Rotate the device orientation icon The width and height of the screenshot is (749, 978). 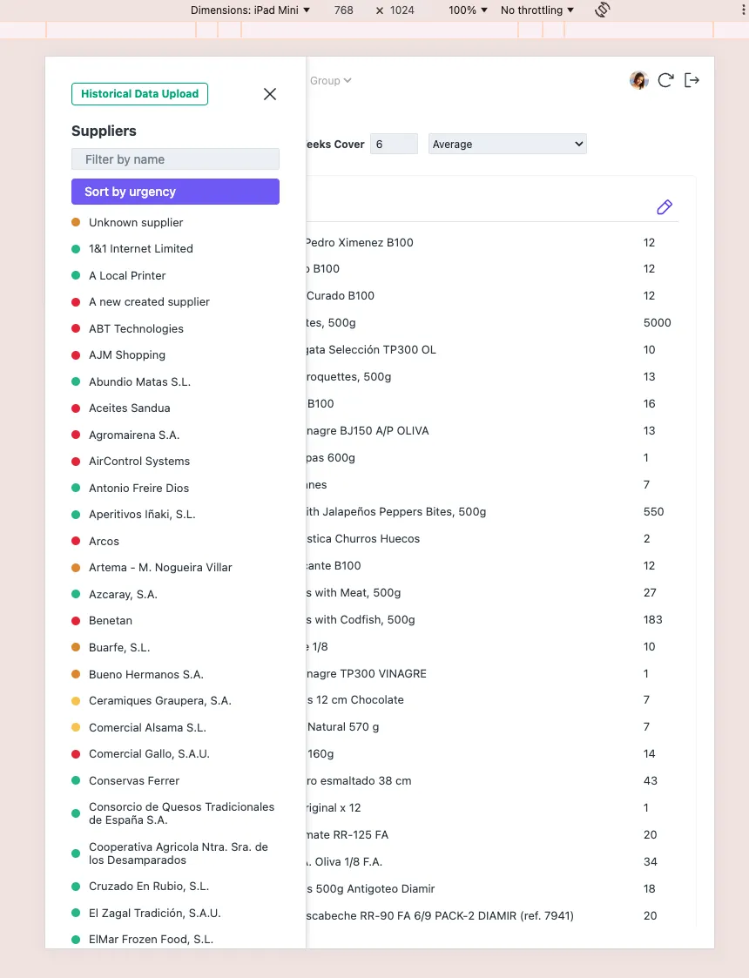click(602, 10)
